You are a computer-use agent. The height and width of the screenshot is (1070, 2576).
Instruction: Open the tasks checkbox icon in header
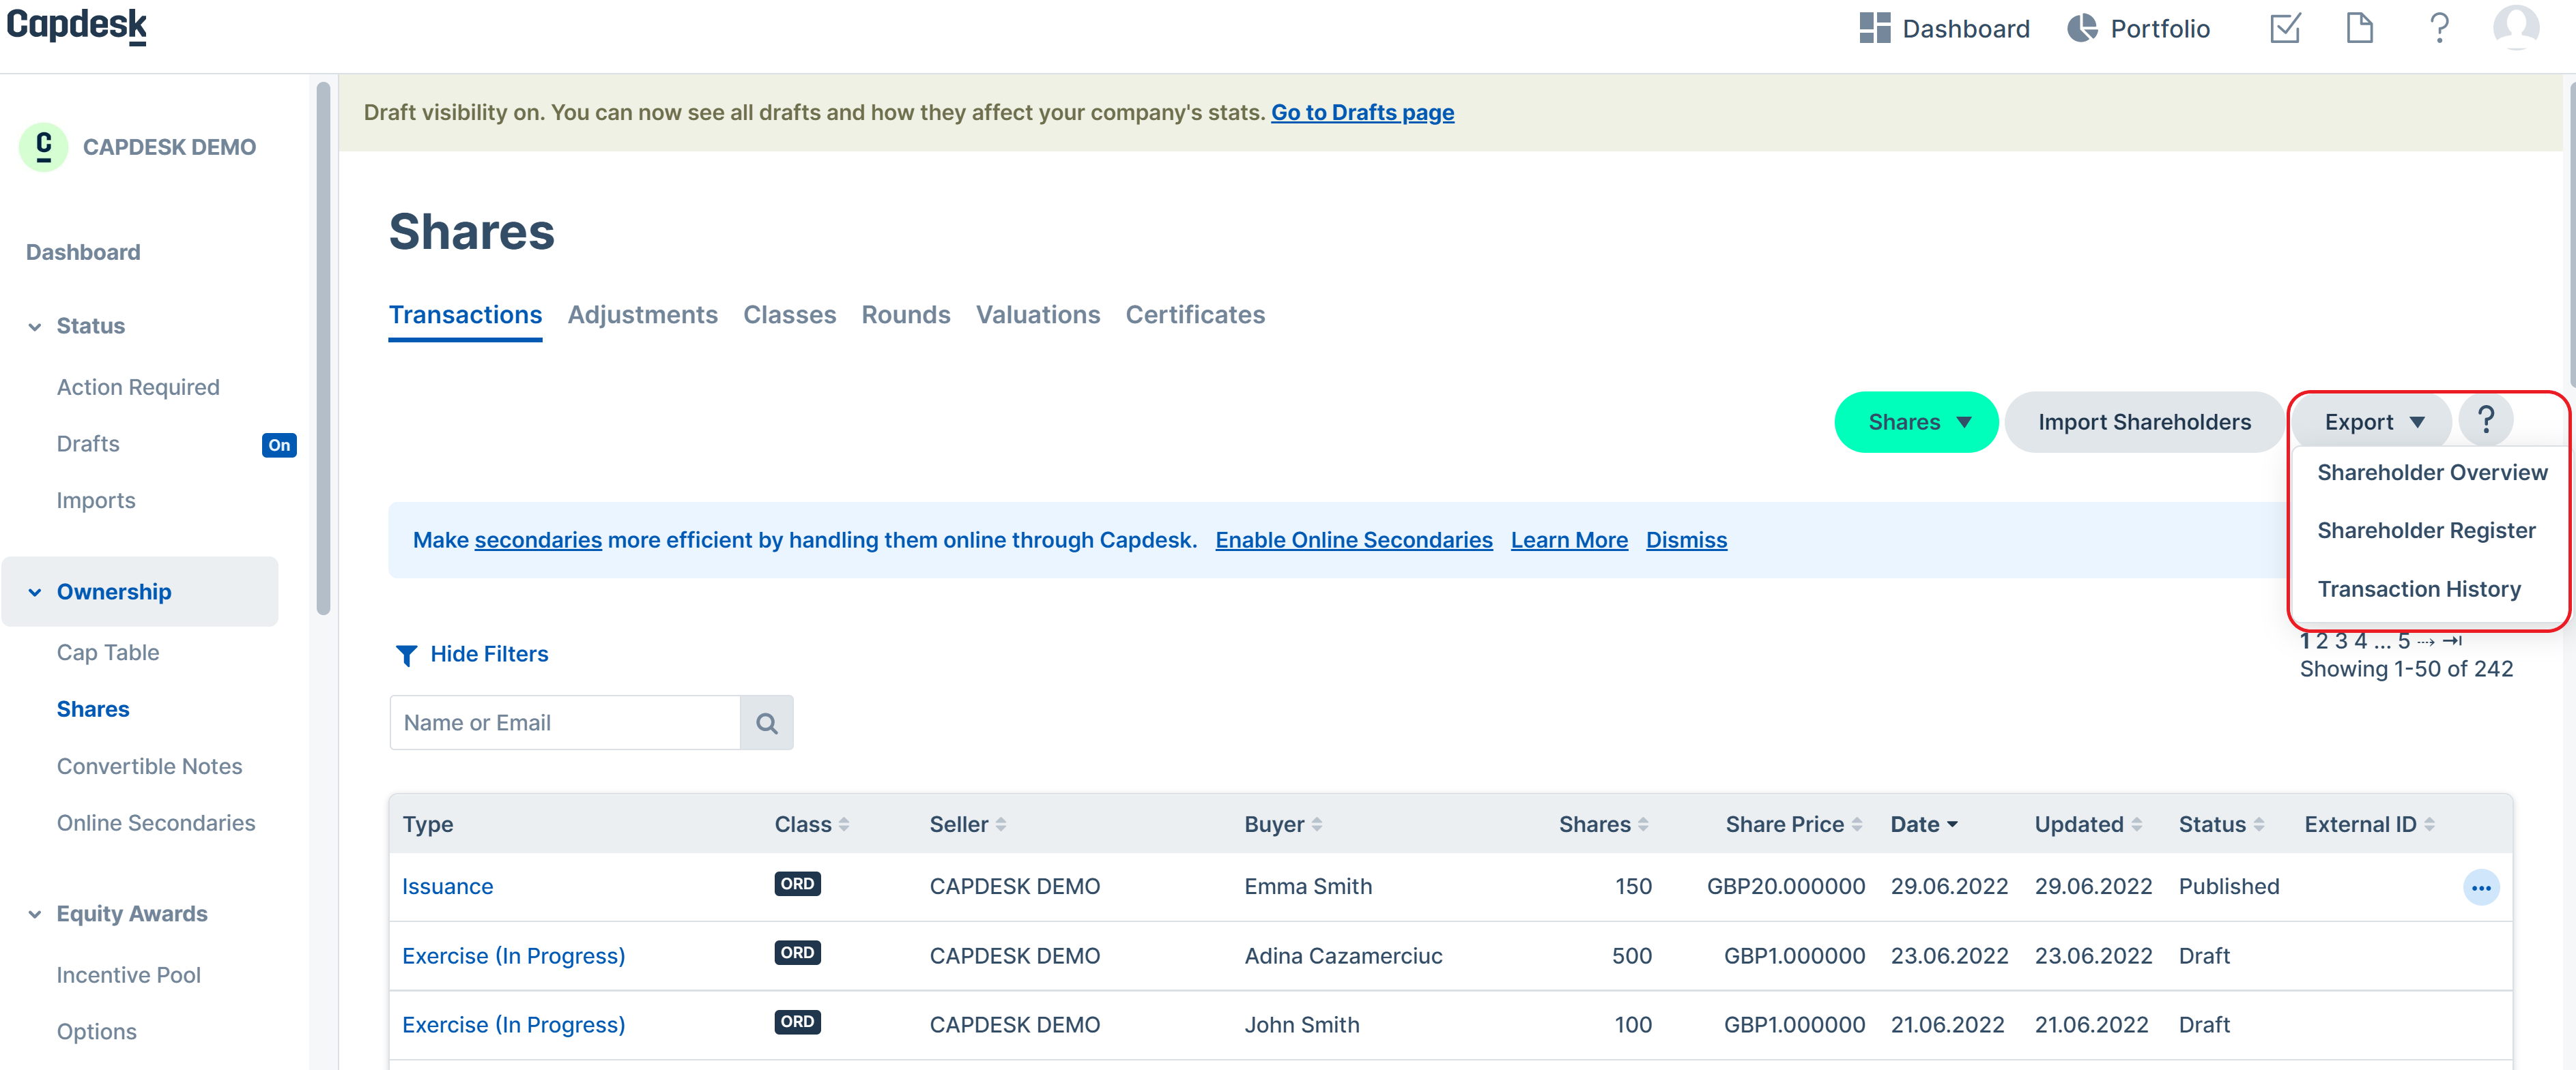[x=2285, y=28]
